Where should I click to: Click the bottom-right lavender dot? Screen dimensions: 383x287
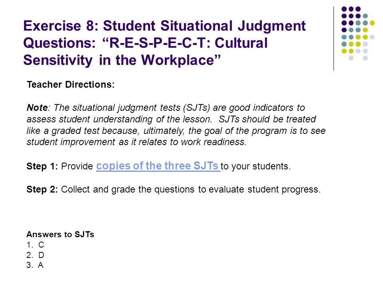365,58
